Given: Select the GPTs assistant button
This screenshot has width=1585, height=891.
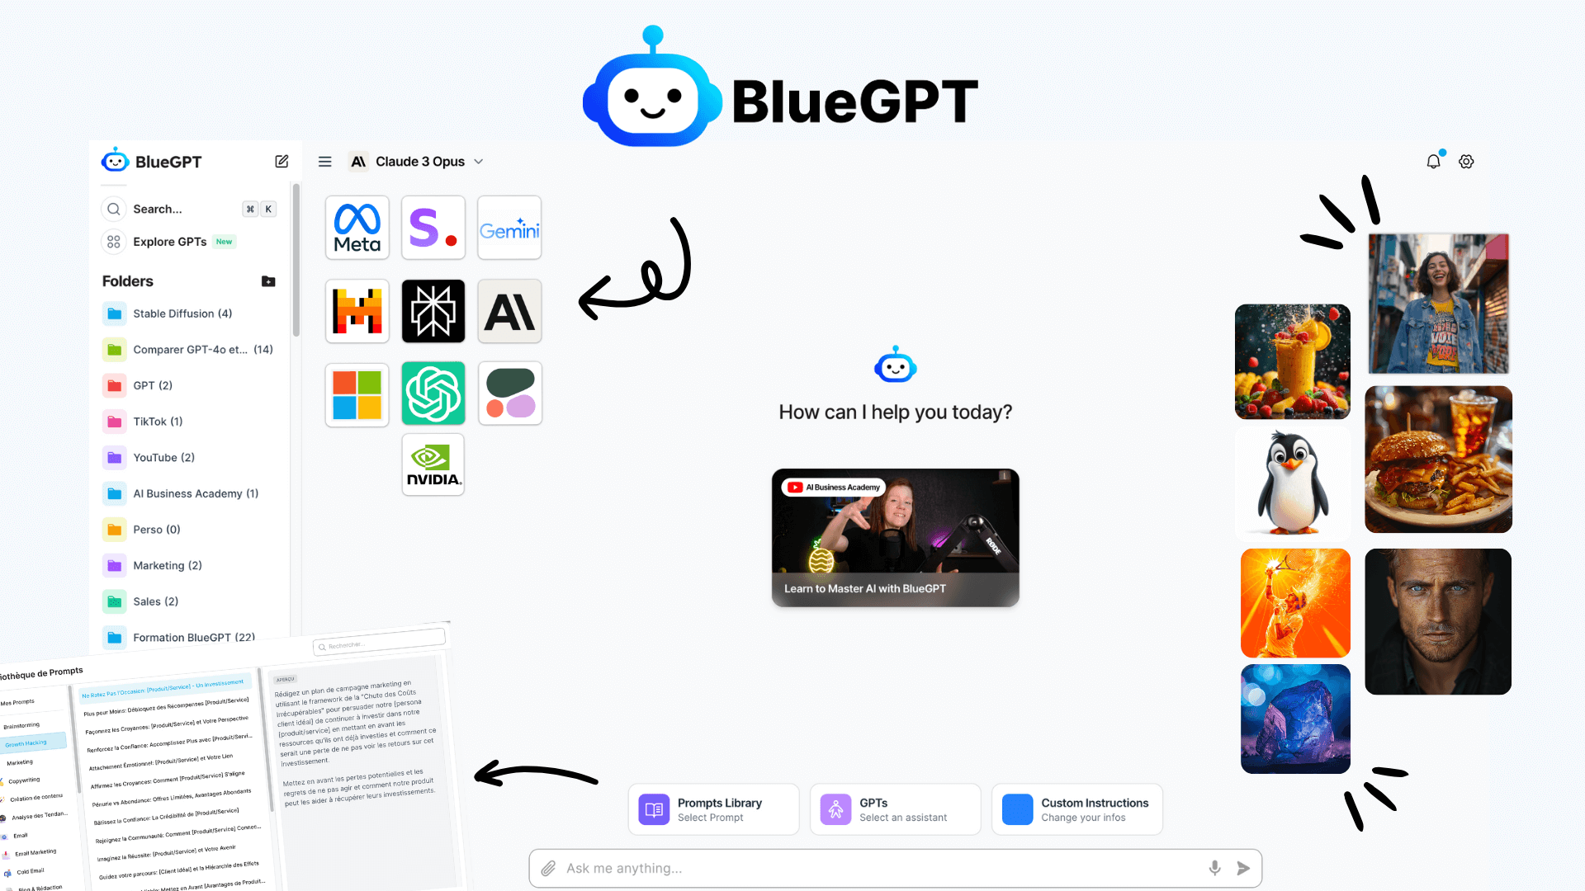Looking at the screenshot, I should coord(895,808).
